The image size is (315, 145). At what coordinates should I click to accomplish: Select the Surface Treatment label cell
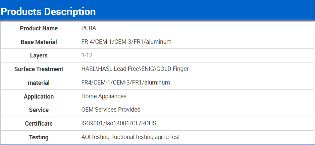(x=39, y=69)
